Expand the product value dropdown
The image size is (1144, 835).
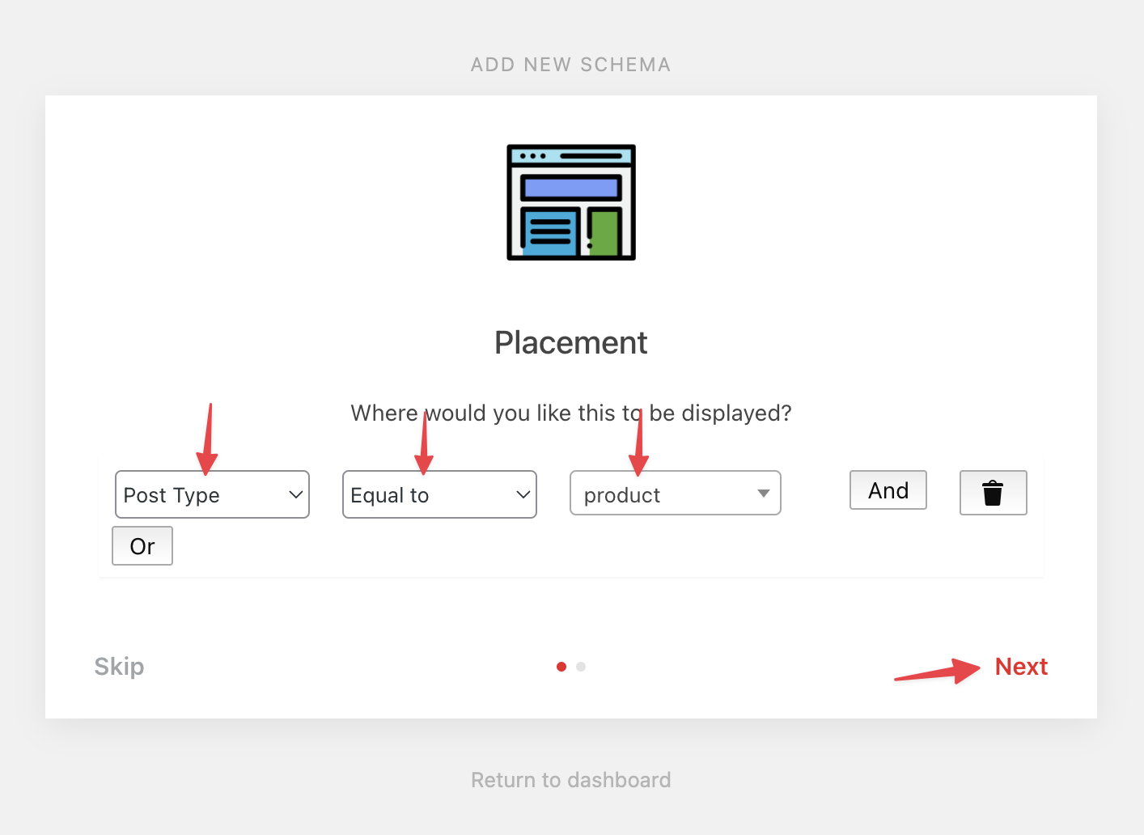coord(676,493)
